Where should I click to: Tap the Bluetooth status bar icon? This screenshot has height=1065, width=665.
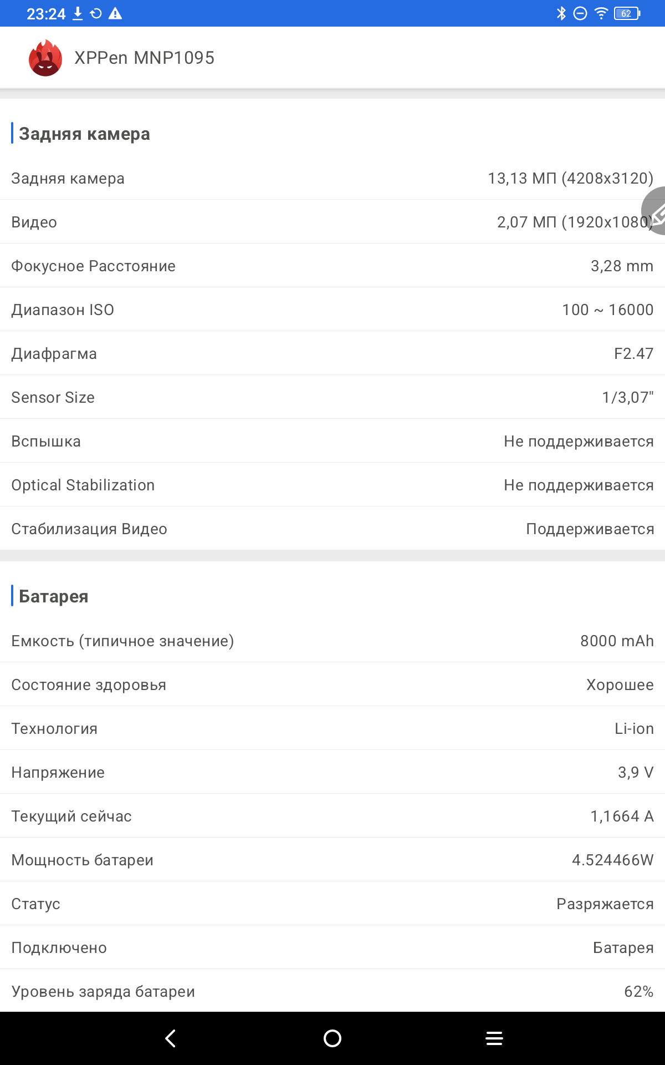(x=561, y=13)
